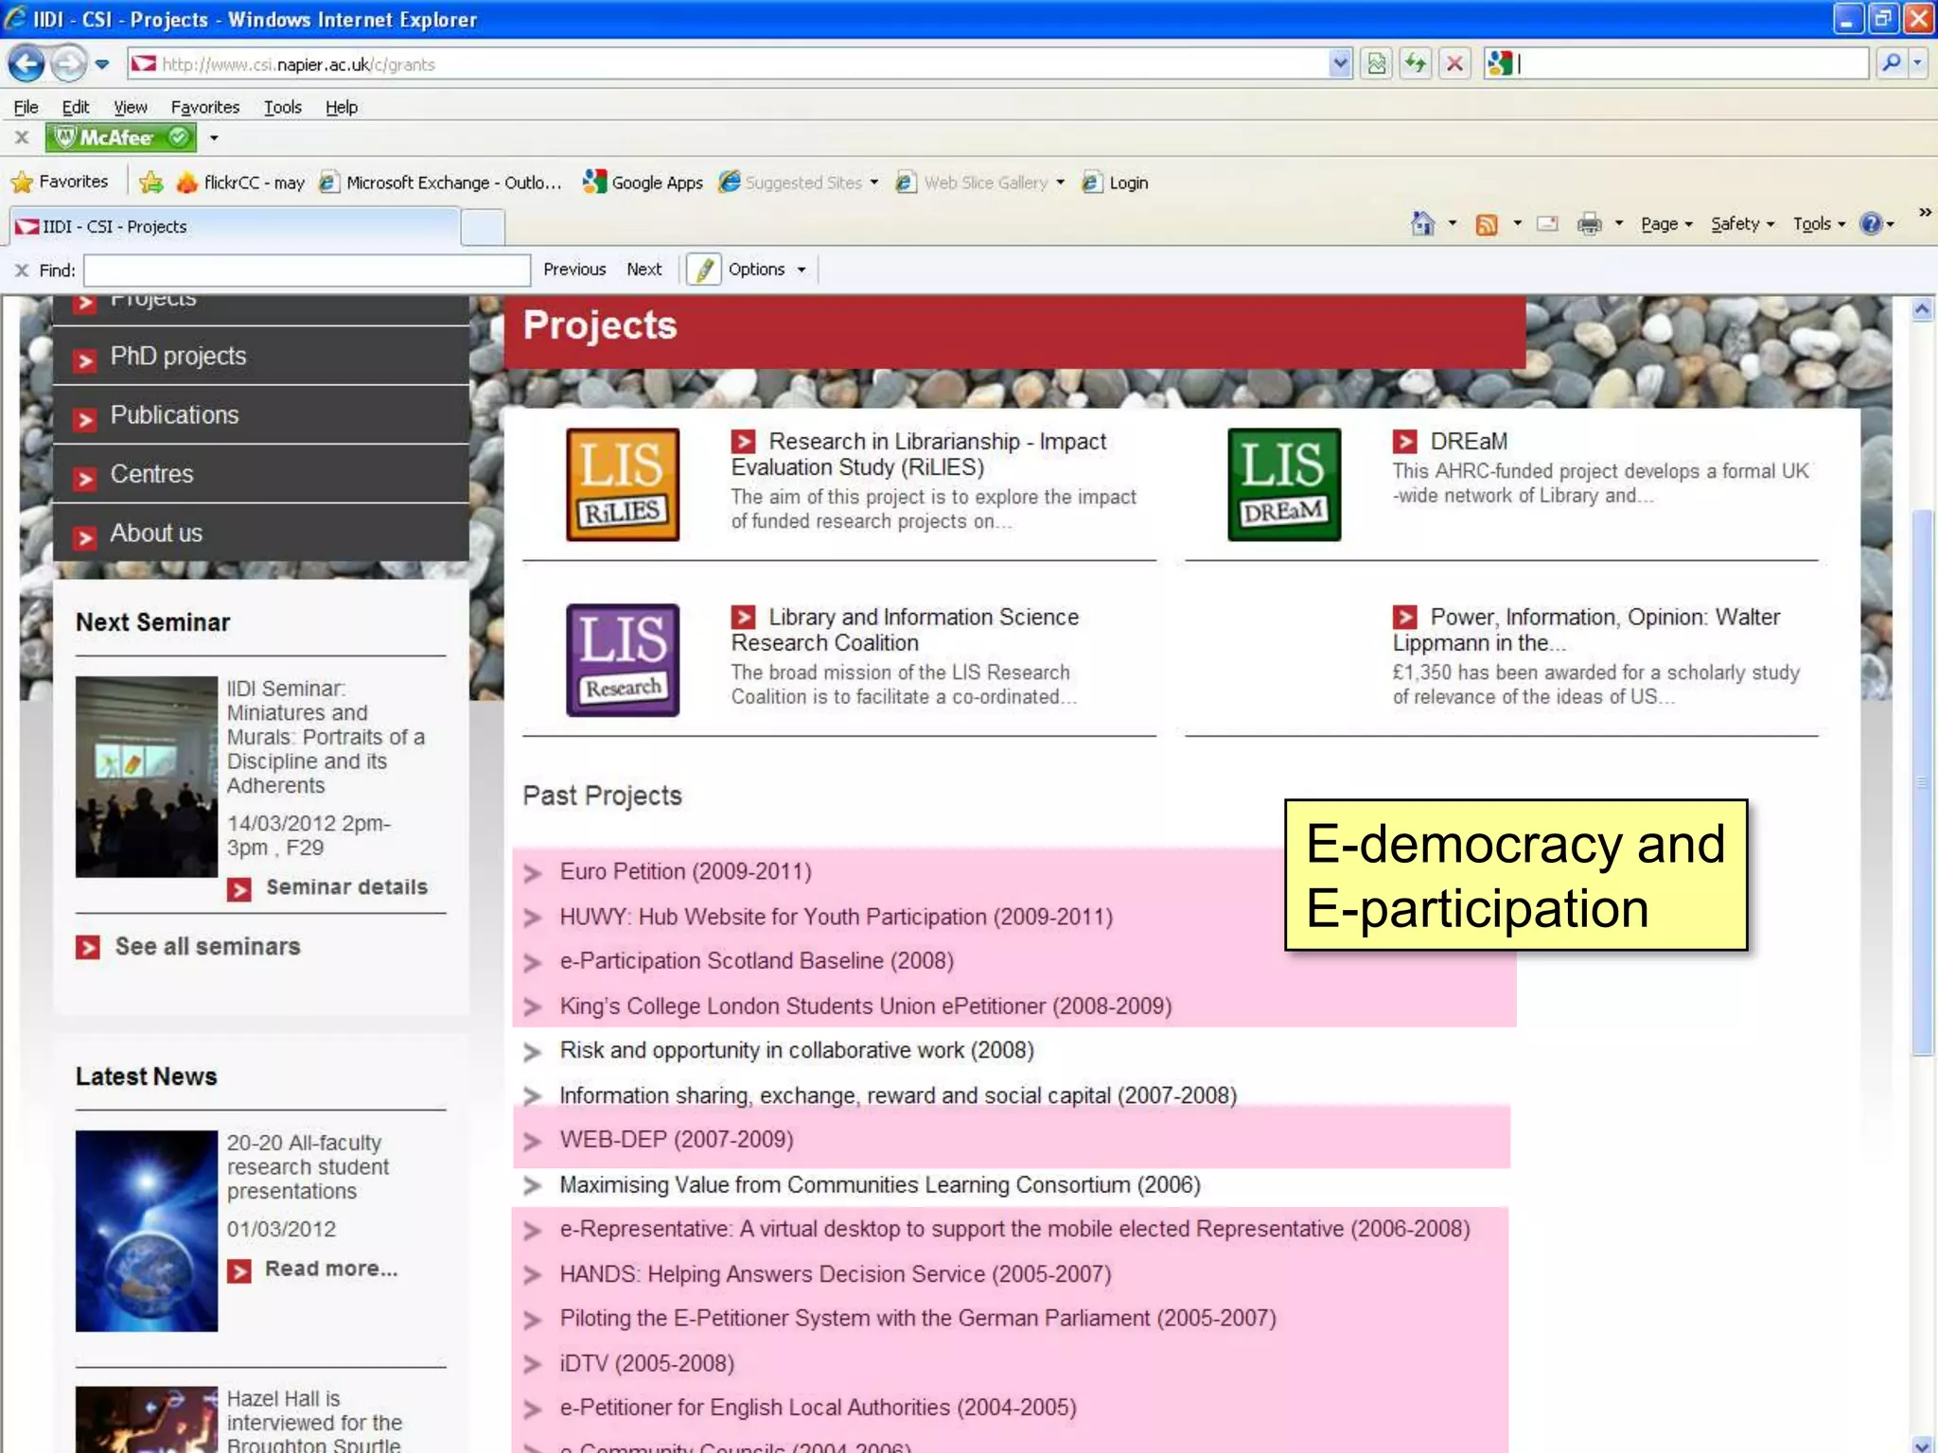Click the Stop loading icon
The width and height of the screenshot is (1938, 1453).
(1454, 64)
